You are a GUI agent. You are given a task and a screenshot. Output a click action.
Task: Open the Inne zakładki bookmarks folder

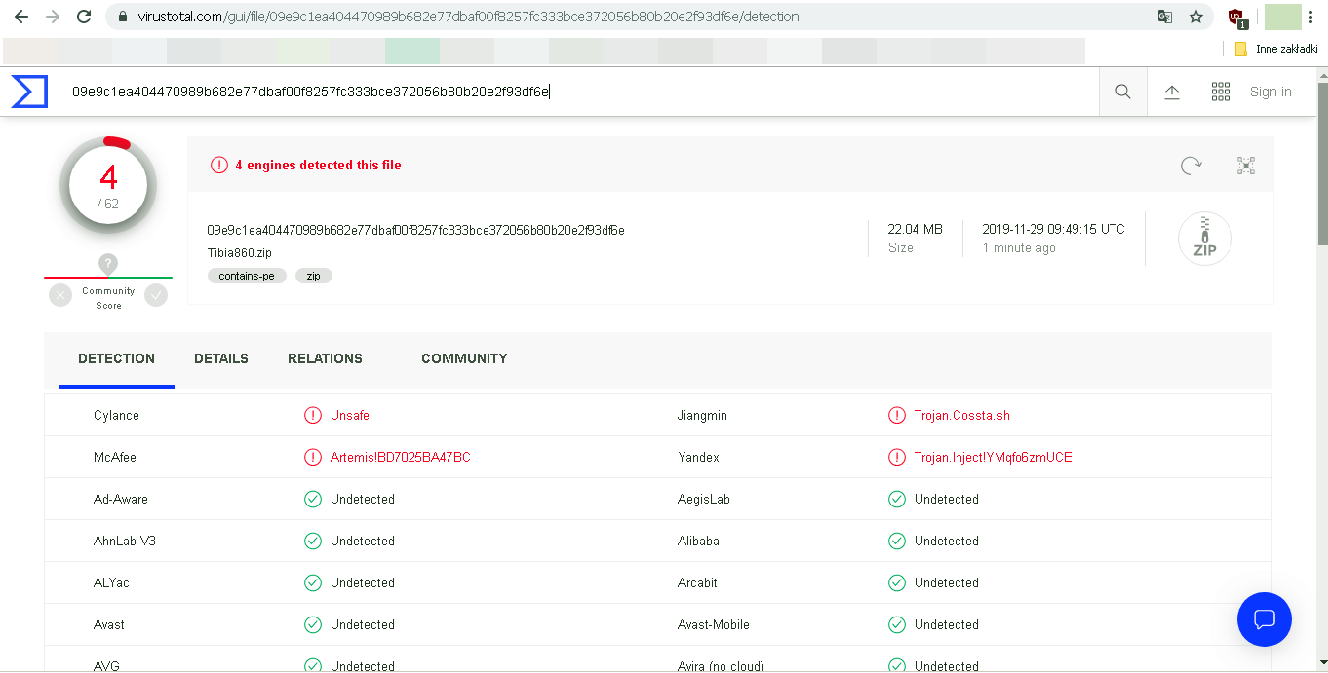[x=1276, y=49]
